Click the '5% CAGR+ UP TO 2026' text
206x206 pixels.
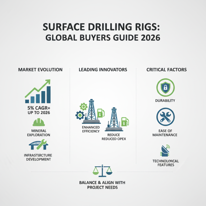tap(39, 110)
